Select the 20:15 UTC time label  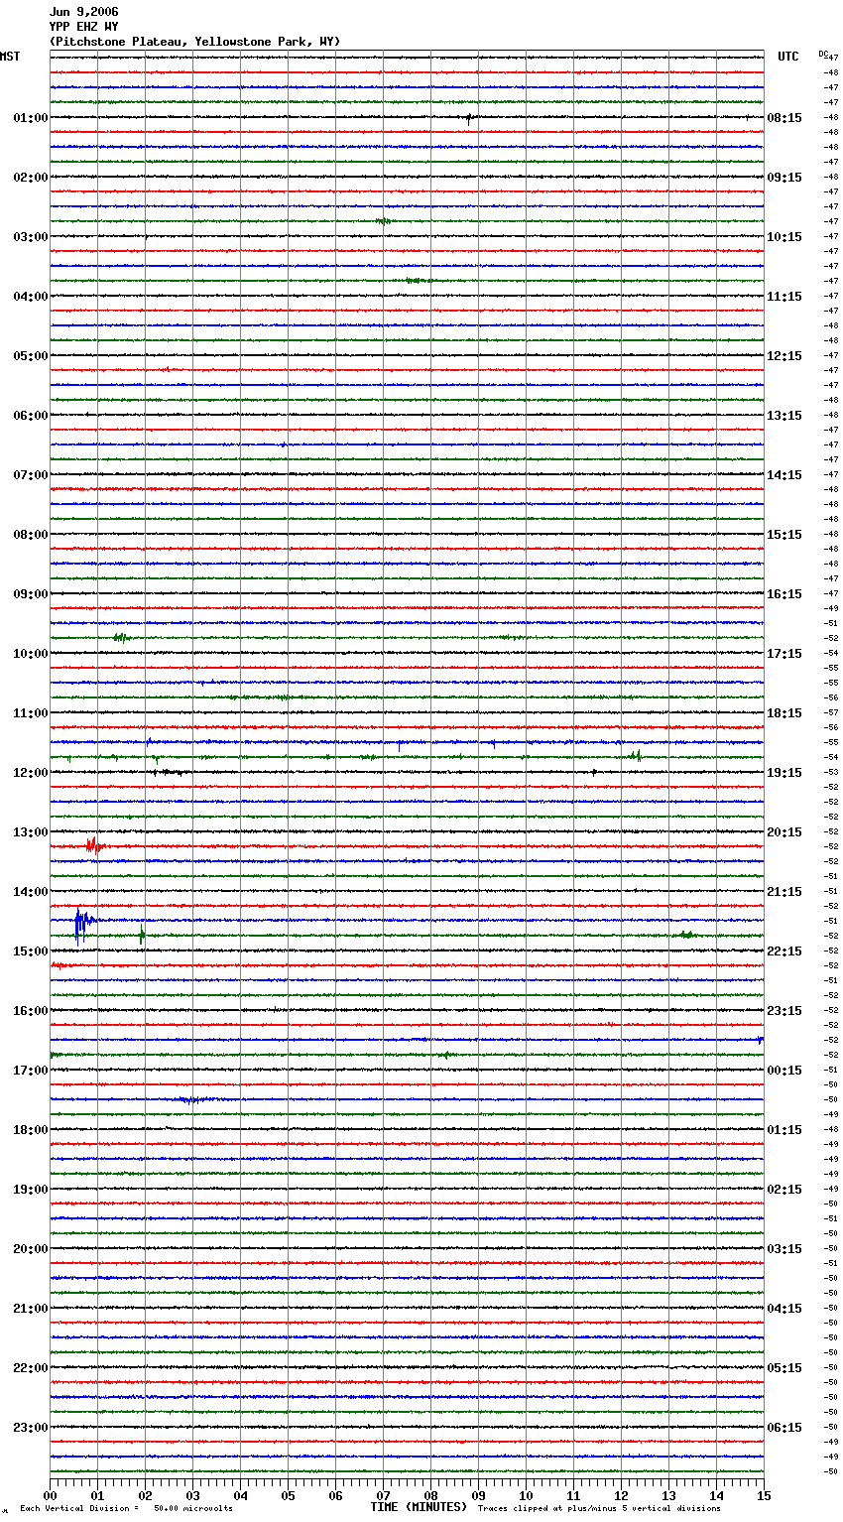(784, 832)
